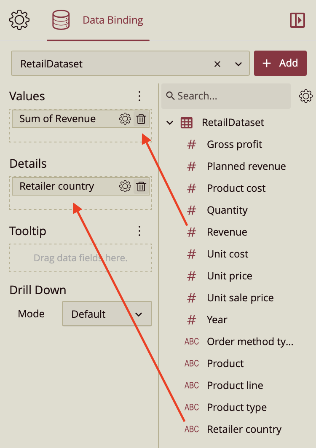Viewport: 316px width, 448px height.
Task: Open the RetailDataset dropdown arrow
Action: [238, 64]
